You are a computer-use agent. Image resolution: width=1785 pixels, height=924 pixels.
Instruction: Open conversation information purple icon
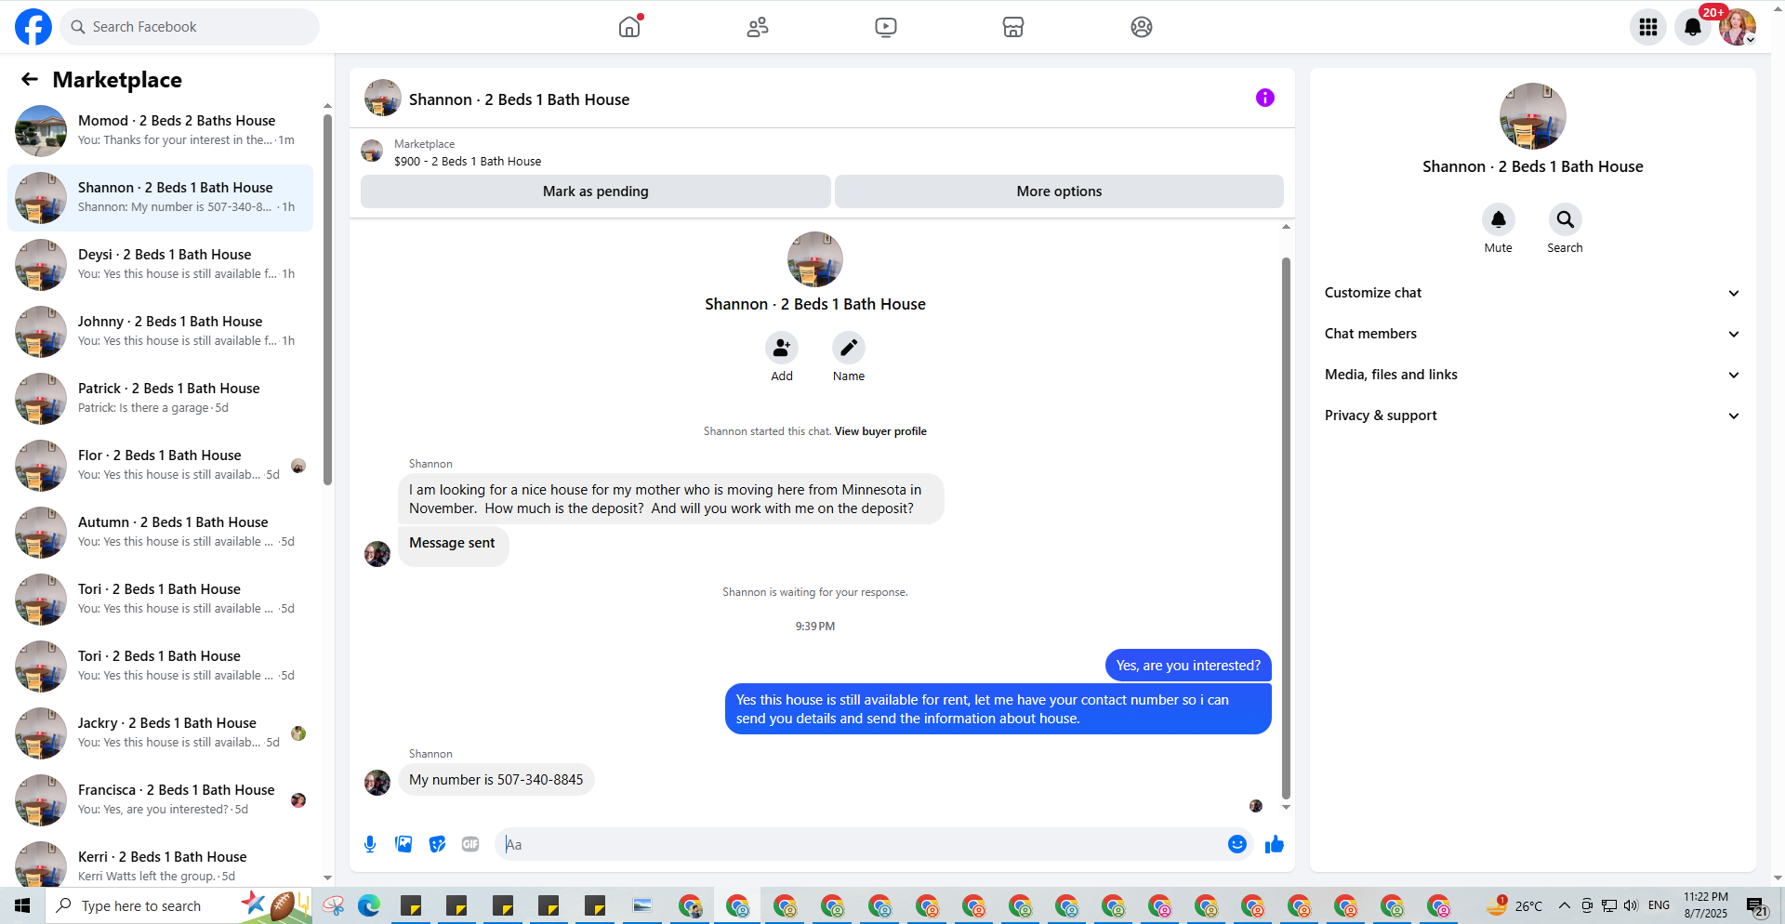[x=1265, y=98]
